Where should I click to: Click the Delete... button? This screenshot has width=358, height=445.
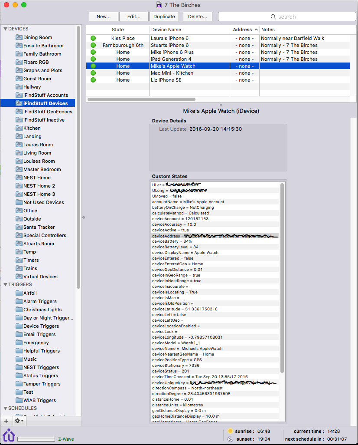click(x=197, y=16)
